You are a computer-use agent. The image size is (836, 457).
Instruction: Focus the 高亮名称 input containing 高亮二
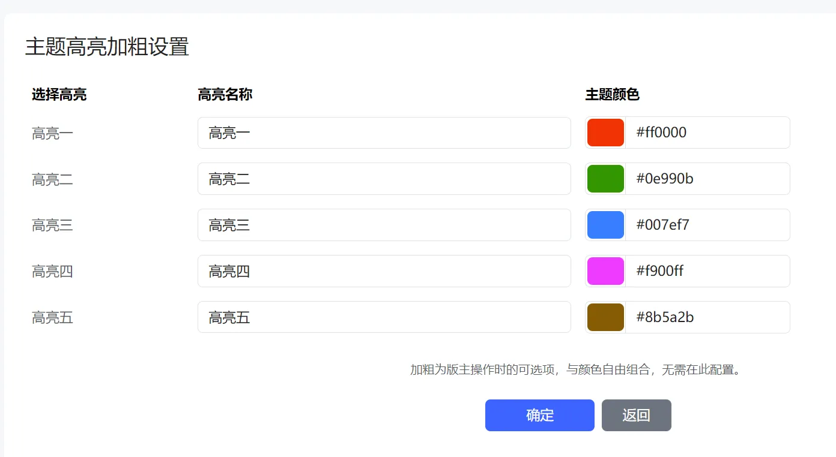coord(384,179)
